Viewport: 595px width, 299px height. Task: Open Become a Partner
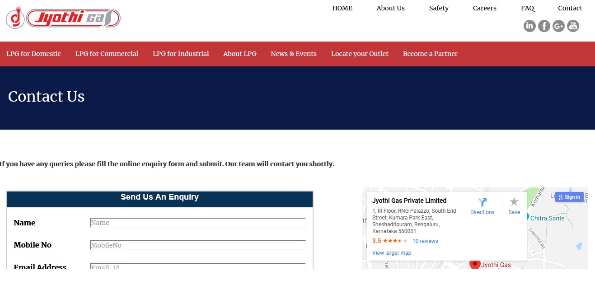pos(430,54)
